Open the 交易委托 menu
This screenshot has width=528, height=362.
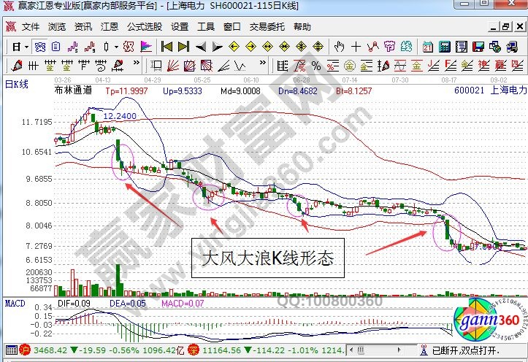point(267,27)
